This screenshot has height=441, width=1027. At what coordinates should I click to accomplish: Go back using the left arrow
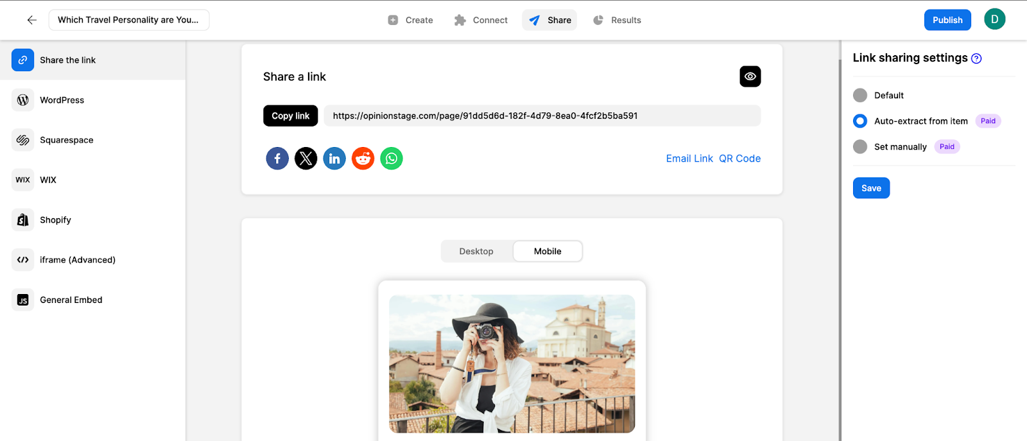[x=31, y=20]
